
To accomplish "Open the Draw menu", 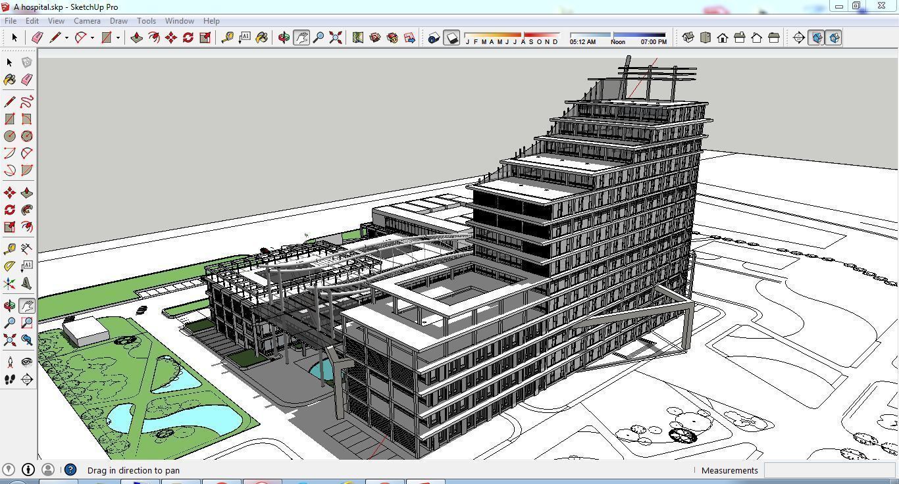I will coord(118,21).
